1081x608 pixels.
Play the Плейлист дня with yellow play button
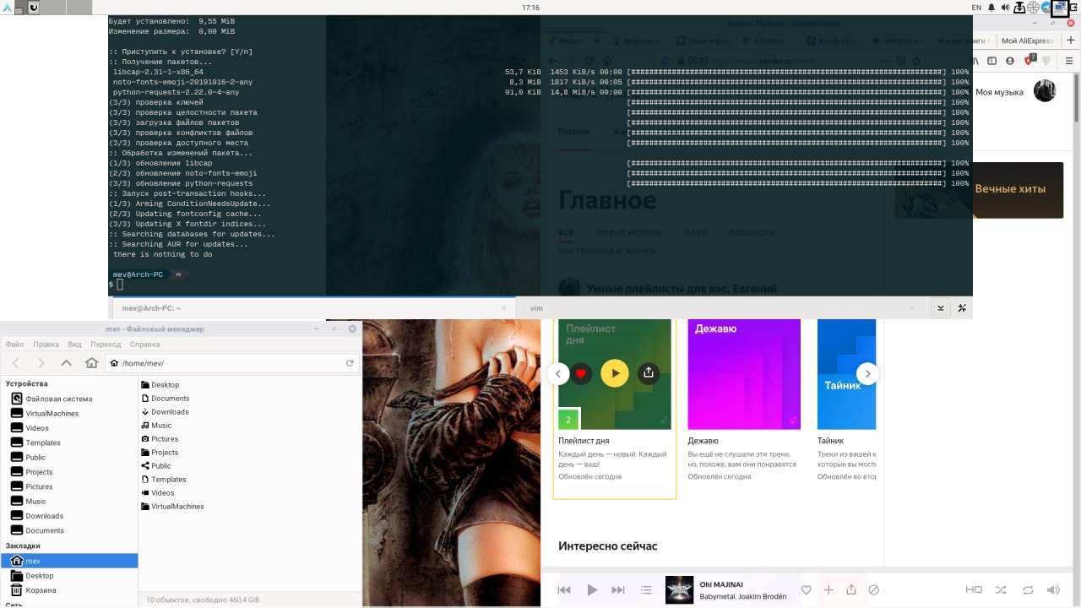[615, 373]
